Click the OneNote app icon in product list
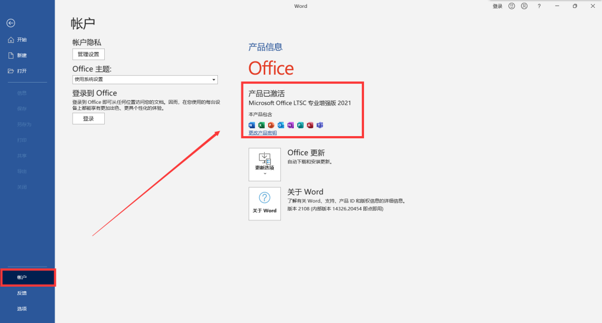The width and height of the screenshot is (602, 323). pos(290,125)
